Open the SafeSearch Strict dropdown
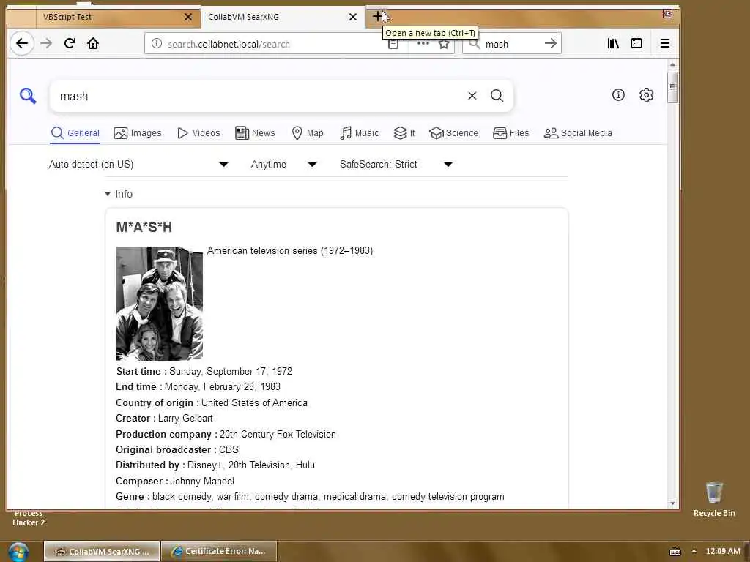The image size is (750, 562). click(x=396, y=165)
